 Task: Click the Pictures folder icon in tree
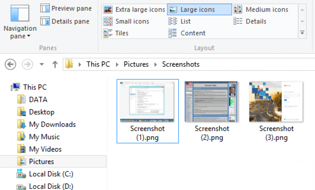(x=22, y=161)
